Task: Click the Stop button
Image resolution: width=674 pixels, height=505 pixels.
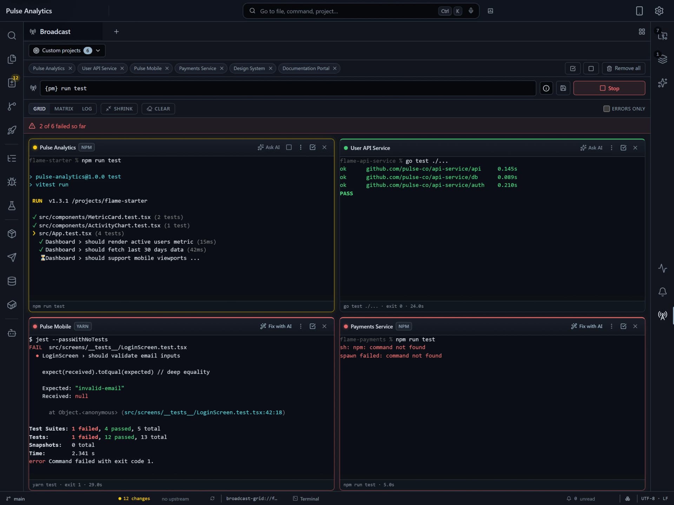Action: click(609, 88)
